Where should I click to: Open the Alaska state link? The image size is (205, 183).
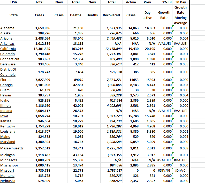pos(5,33)
